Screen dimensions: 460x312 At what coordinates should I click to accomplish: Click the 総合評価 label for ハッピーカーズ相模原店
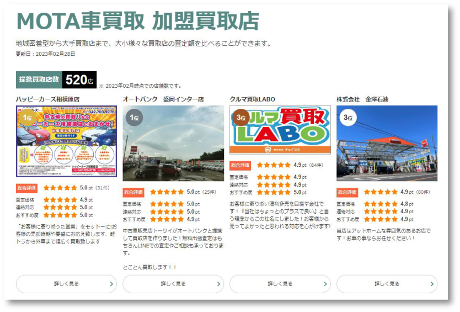[26, 188]
